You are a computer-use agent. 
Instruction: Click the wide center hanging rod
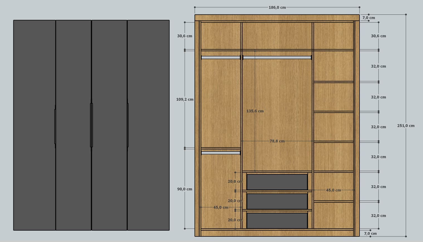(277, 58)
